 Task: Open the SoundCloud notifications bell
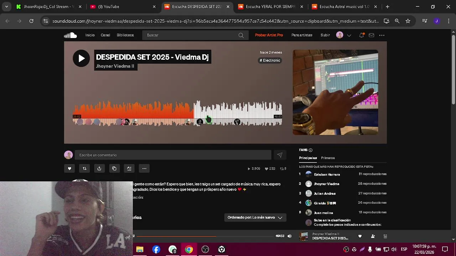click(x=362, y=35)
